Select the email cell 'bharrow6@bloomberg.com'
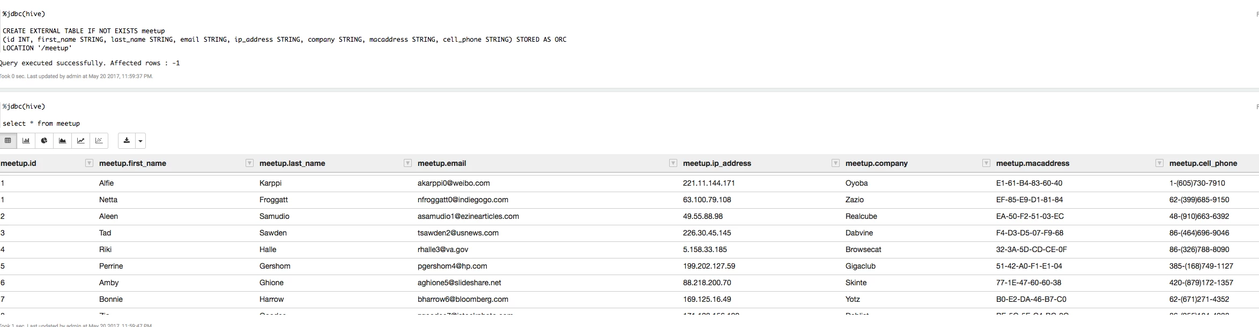The width and height of the screenshot is (1259, 327). (463, 299)
